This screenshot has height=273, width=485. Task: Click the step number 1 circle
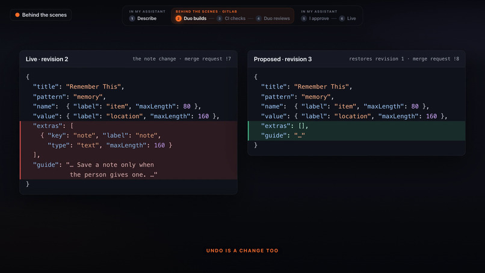click(x=132, y=18)
